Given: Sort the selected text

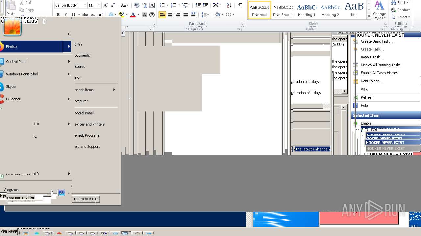Looking at the screenshot, I should pos(229,5).
